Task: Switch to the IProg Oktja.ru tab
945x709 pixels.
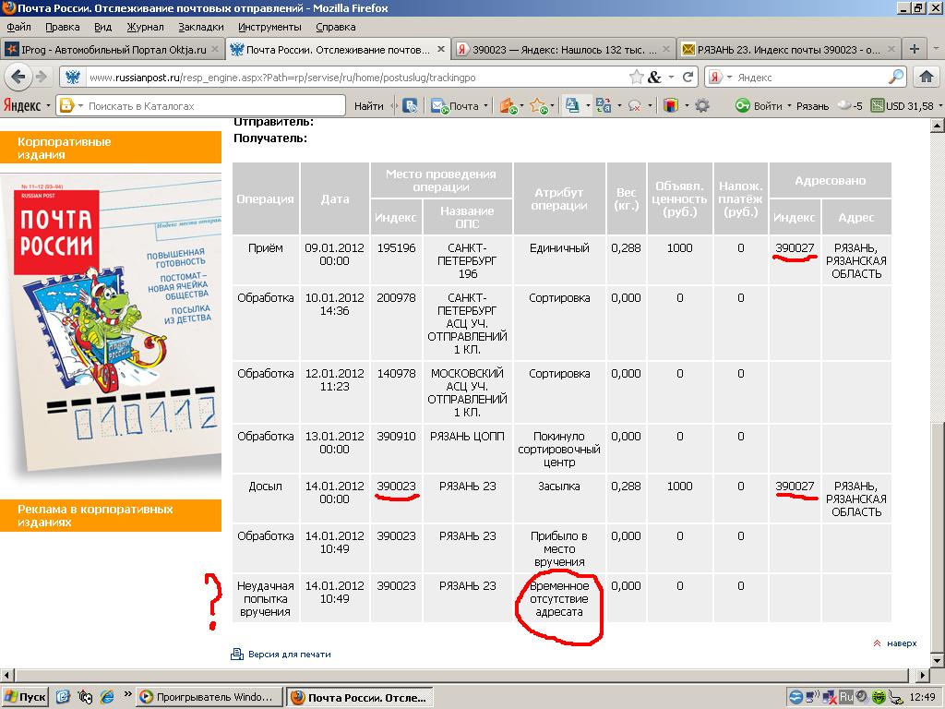Action: click(113, 49)
